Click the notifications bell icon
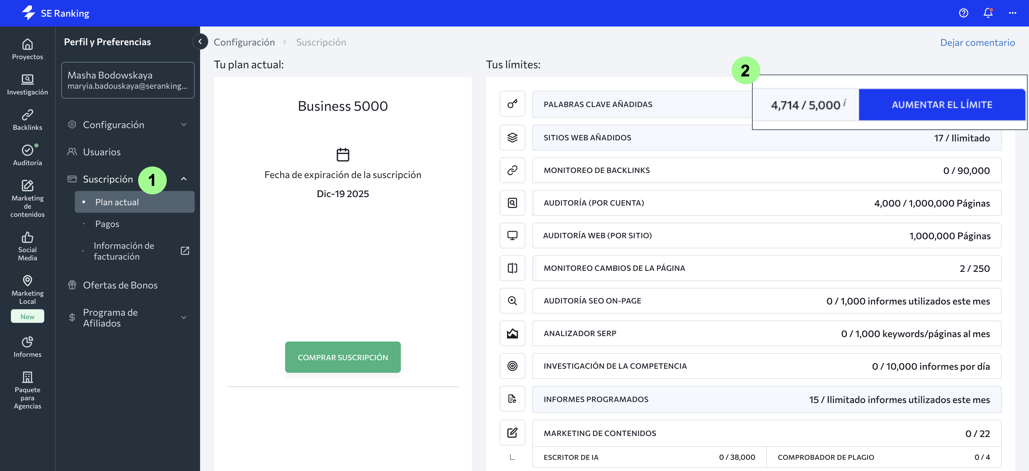This screenshot has height=471, width=1029. pos(987,13)
